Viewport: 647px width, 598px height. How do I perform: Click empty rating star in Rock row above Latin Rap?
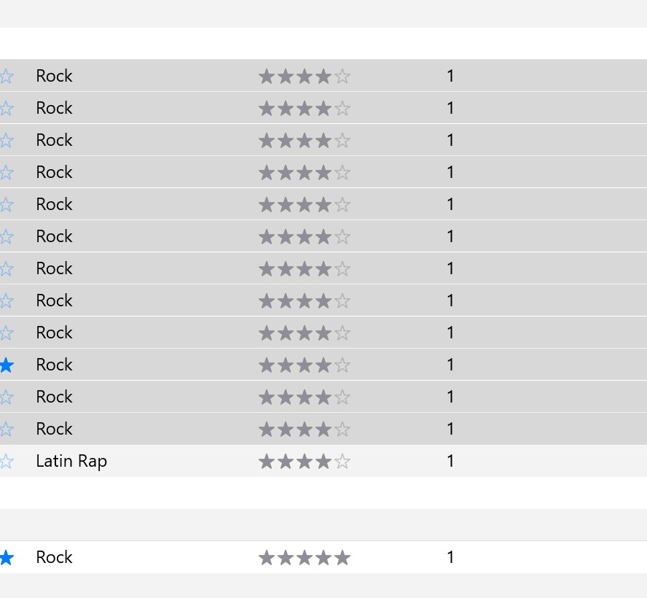[x=342, y=430]
